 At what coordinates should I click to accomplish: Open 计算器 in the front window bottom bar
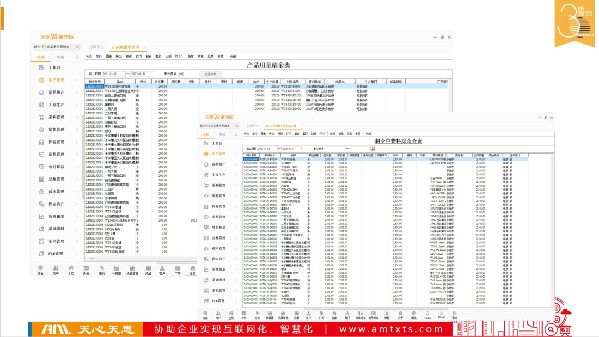point(270,314)
